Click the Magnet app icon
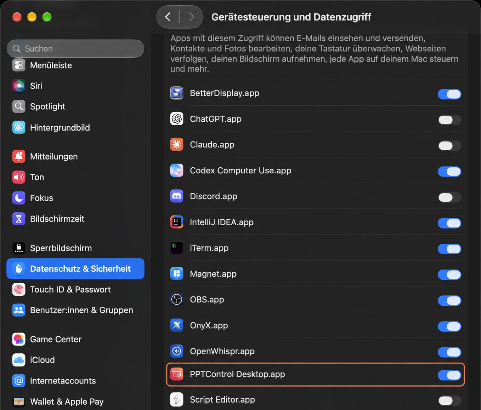Image resolution: width=481 pixels, height=410 pixels. coord(177,274)
